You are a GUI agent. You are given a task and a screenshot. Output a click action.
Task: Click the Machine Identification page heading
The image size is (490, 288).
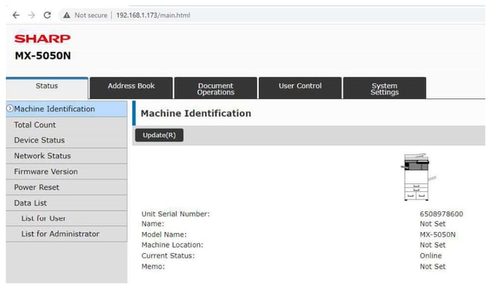click(196, 113)
